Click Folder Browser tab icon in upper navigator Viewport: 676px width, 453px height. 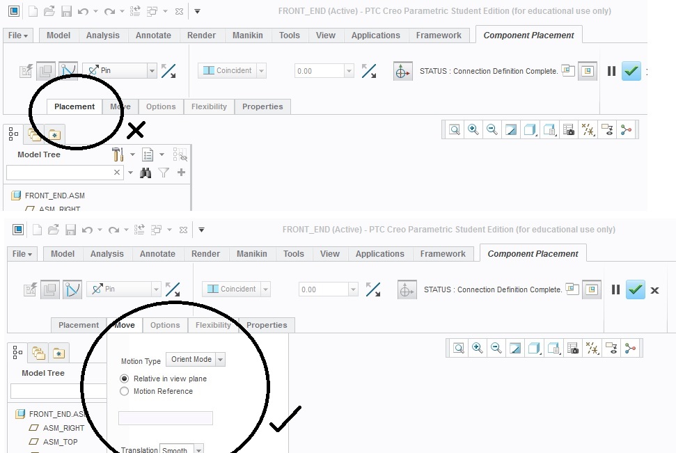click(35, 135)
